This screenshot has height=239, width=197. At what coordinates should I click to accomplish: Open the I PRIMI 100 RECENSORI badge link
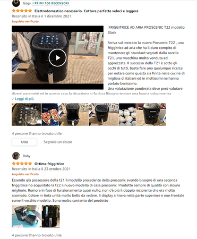click(x=51, y=3)
